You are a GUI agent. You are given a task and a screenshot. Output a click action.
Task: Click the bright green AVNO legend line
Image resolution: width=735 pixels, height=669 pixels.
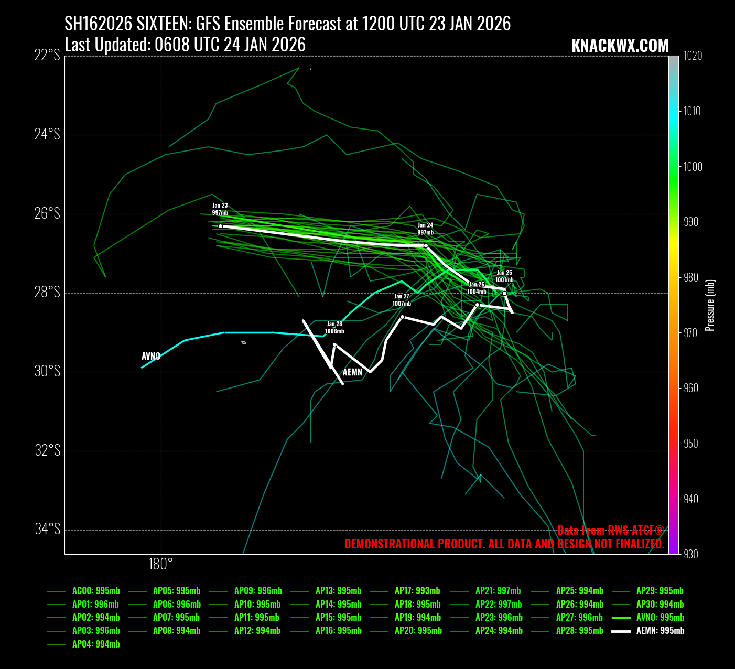pyautogui.click(x=621, y=618)
